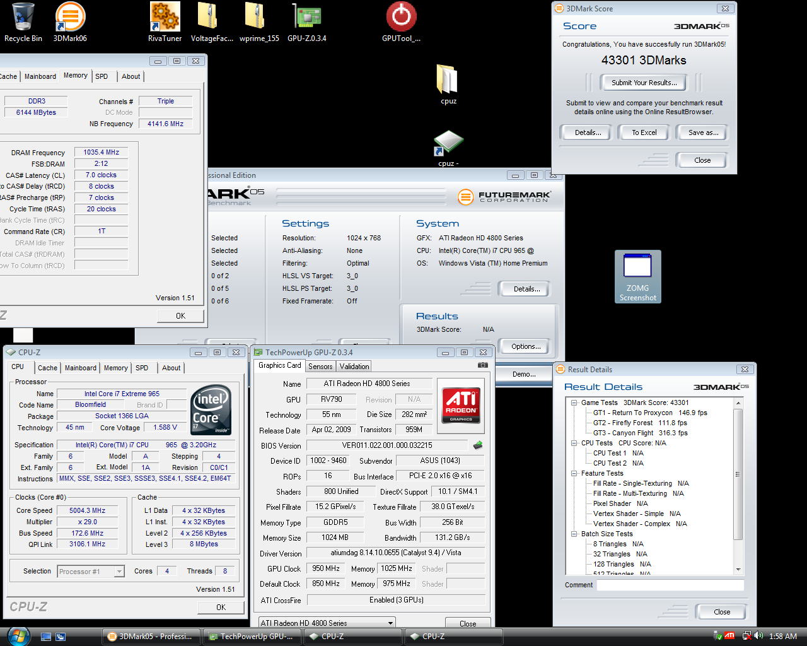Open the Windows Start orb

pos(18,636)
